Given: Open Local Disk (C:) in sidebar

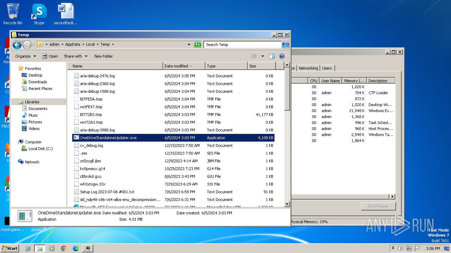Looking at the screenshot, I should pos(41,149).
